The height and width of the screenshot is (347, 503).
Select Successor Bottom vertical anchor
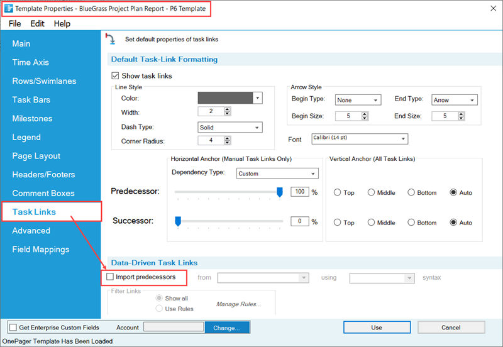[x=411, y=223]
